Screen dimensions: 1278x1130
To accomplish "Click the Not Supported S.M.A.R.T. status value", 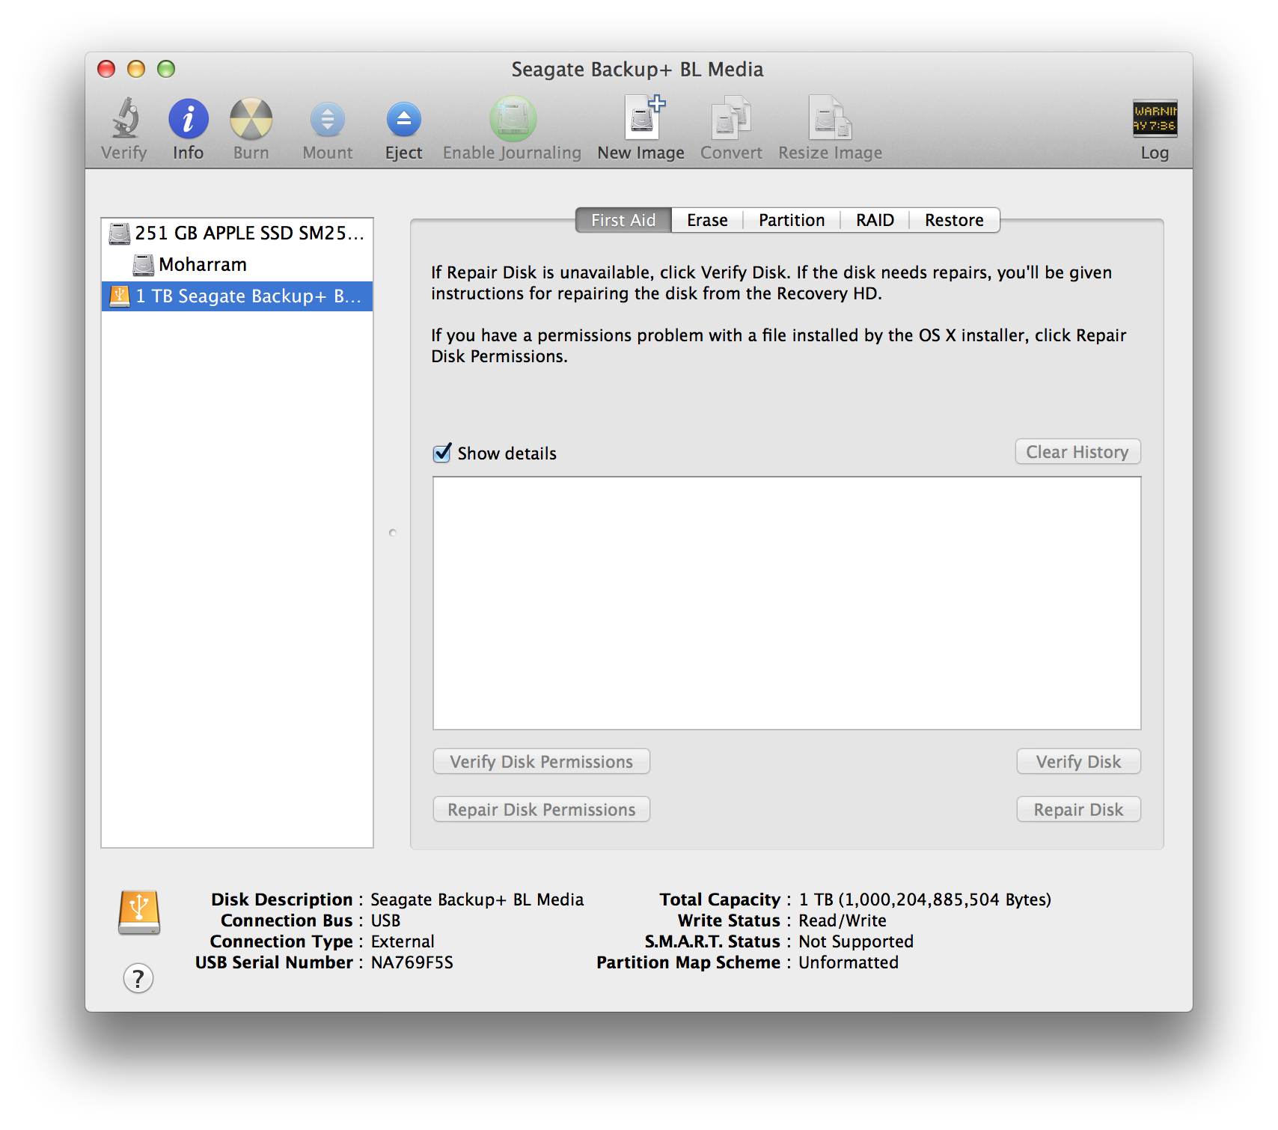I will click(x=856, y=941).
